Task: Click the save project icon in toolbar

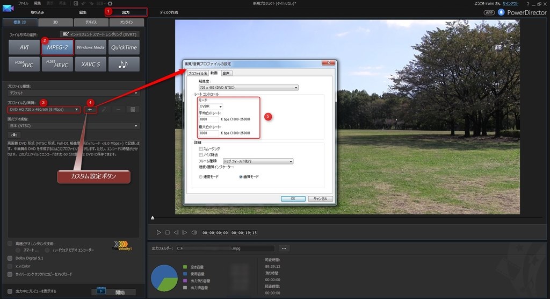Action: coord(76,4)
